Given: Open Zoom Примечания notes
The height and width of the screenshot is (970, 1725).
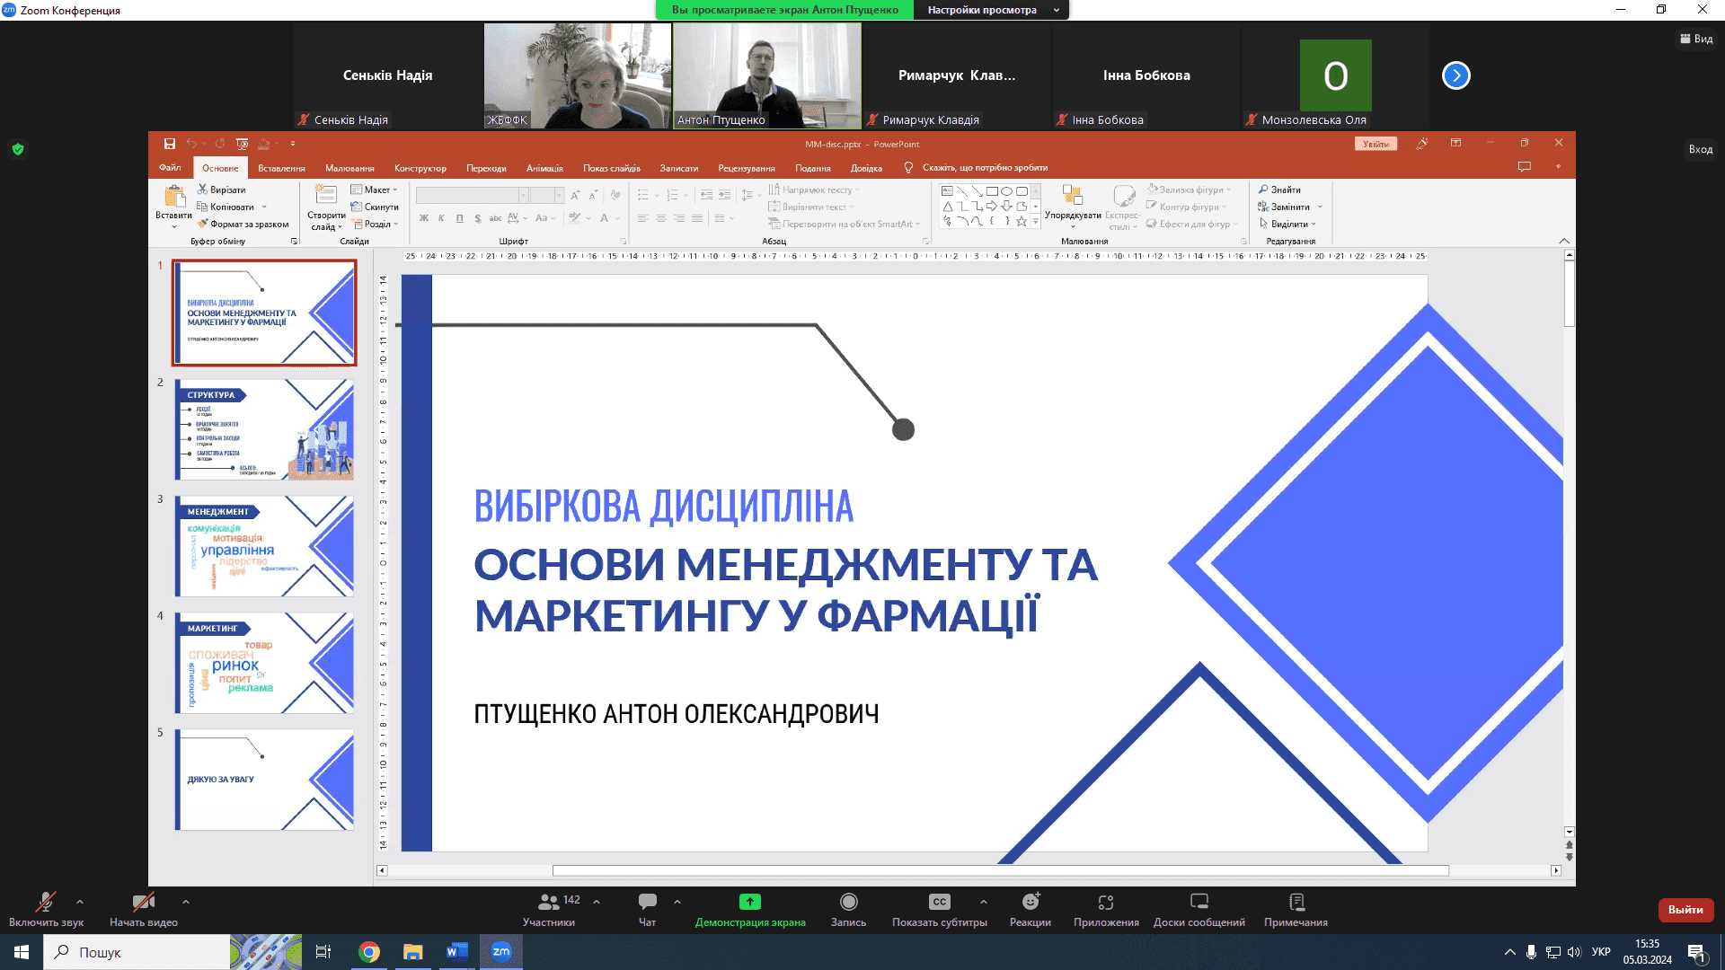Looking at the screenshot, I should pyautogui.click(x=1296, y=909).
